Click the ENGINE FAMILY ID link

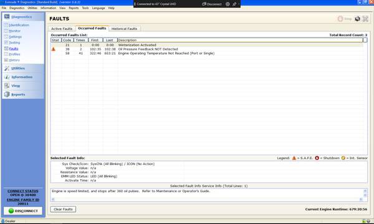[23, 200]
